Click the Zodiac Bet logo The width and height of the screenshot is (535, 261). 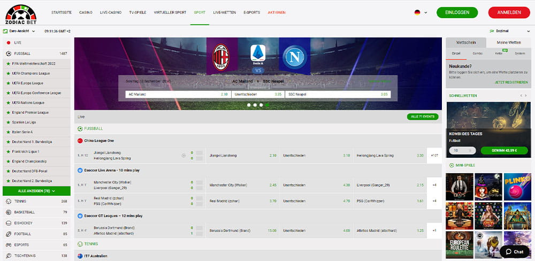[21, 14]
